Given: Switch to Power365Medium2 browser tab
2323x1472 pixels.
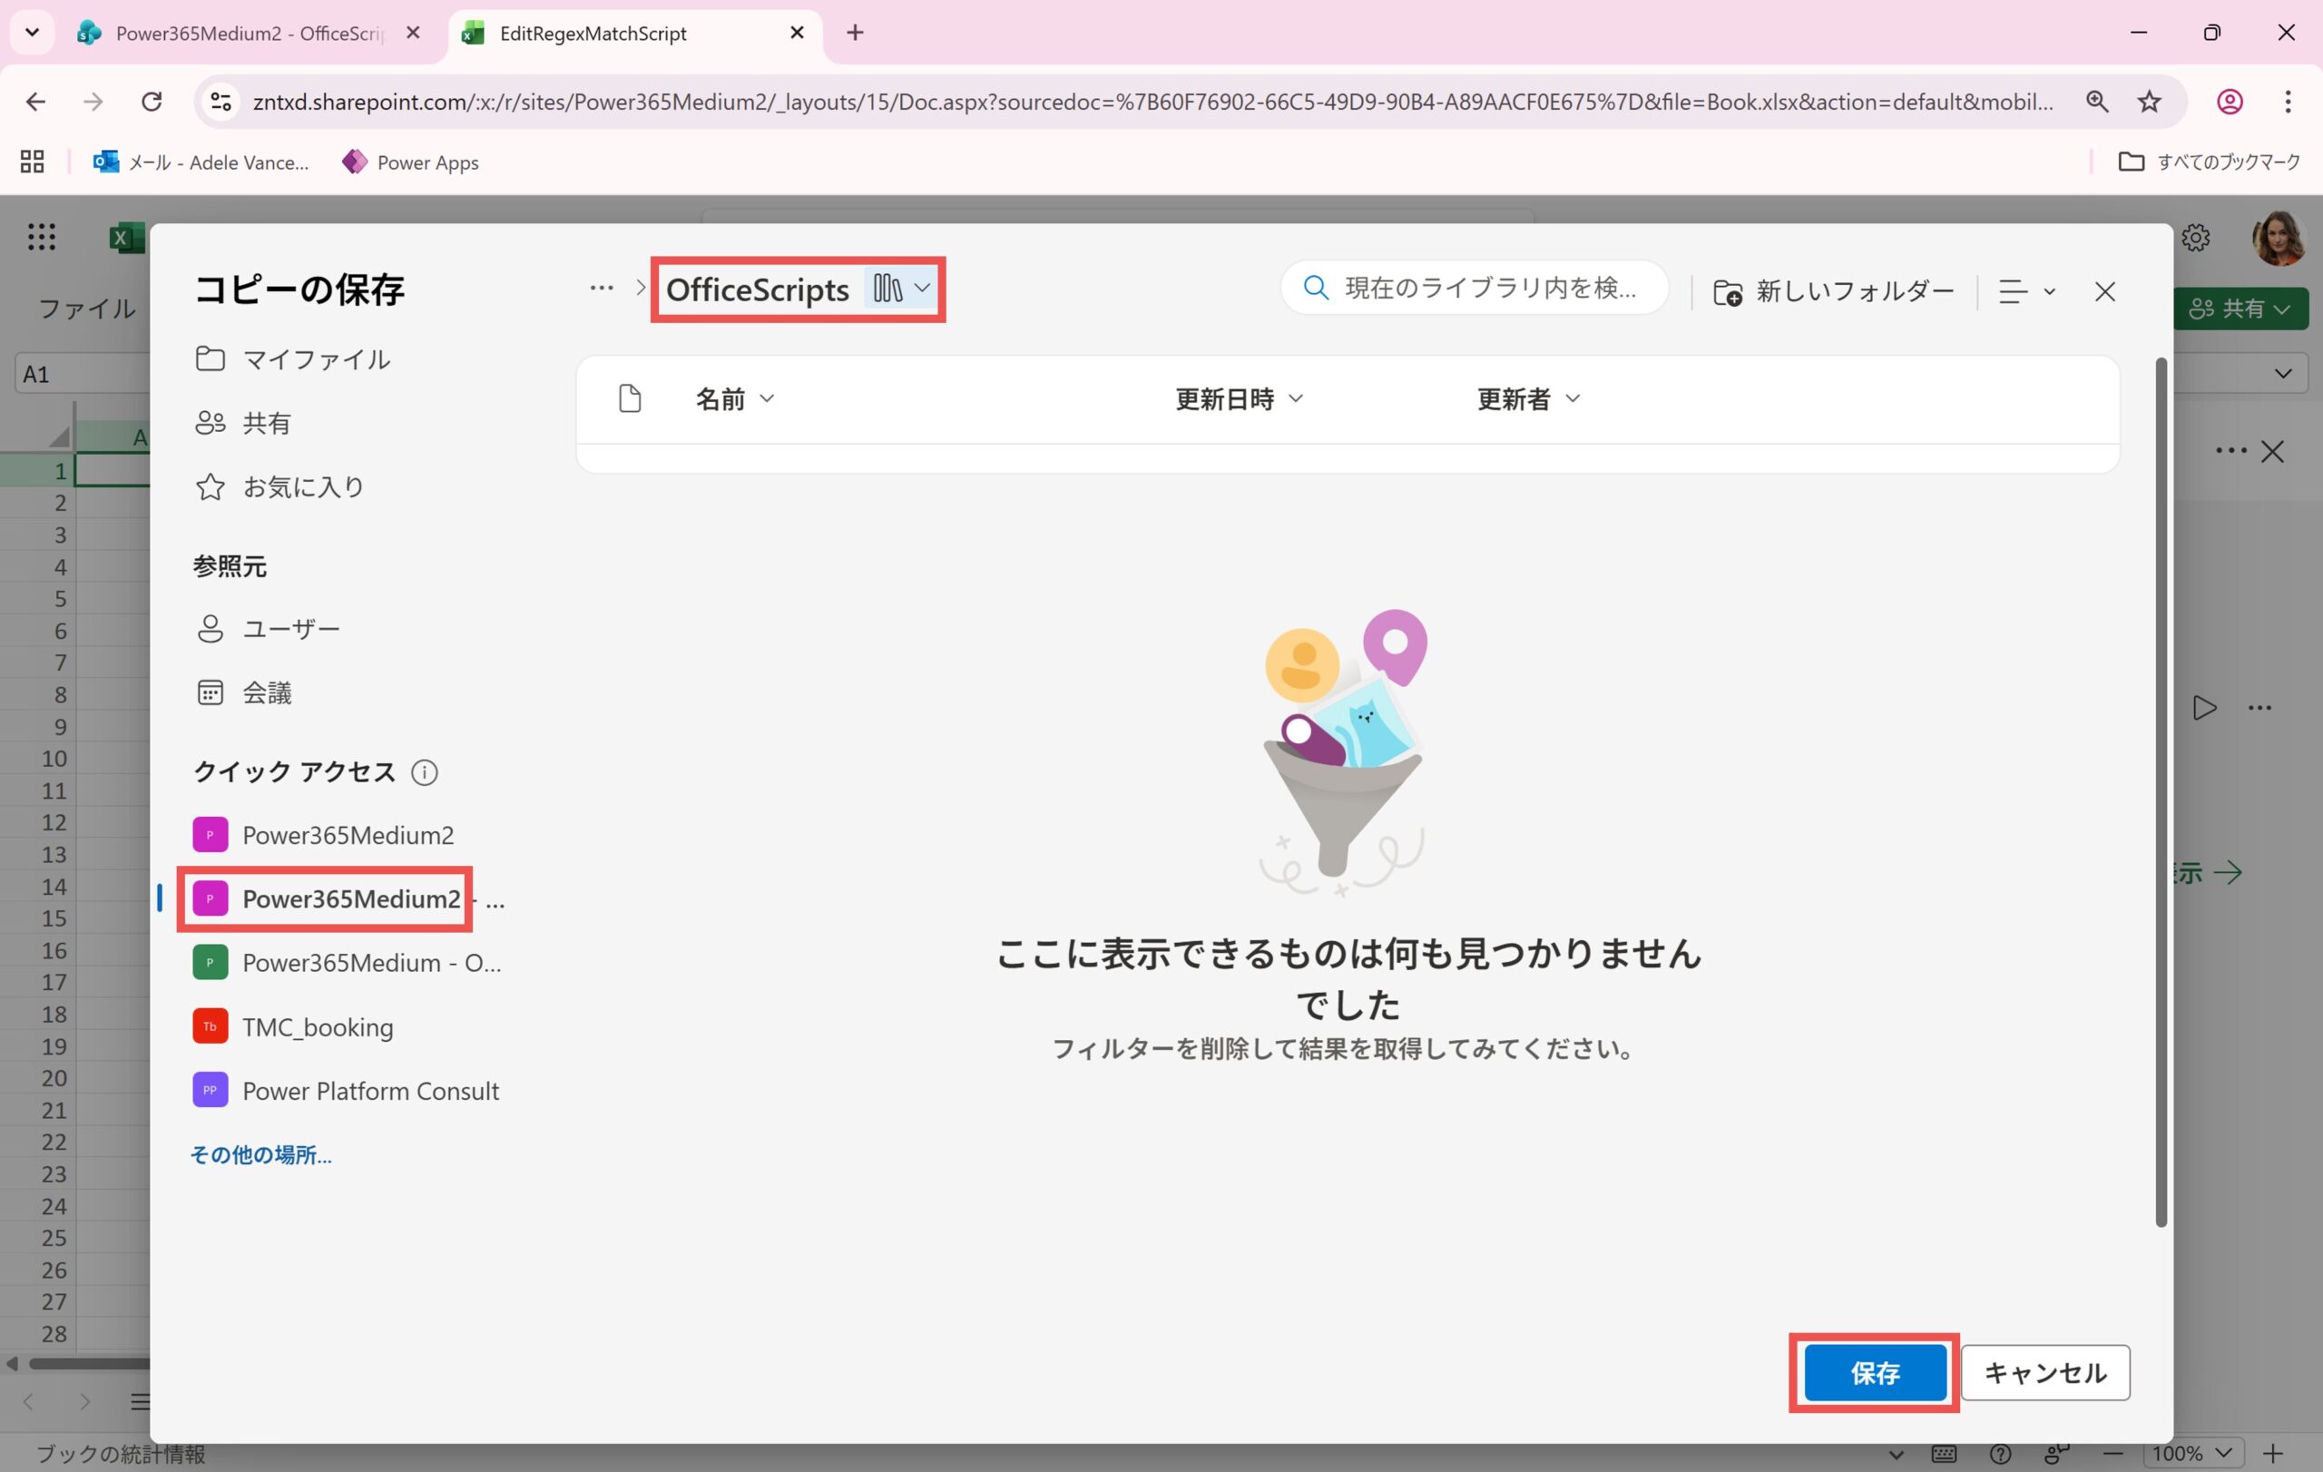Looking at the screenshot, I should point(246,33).
